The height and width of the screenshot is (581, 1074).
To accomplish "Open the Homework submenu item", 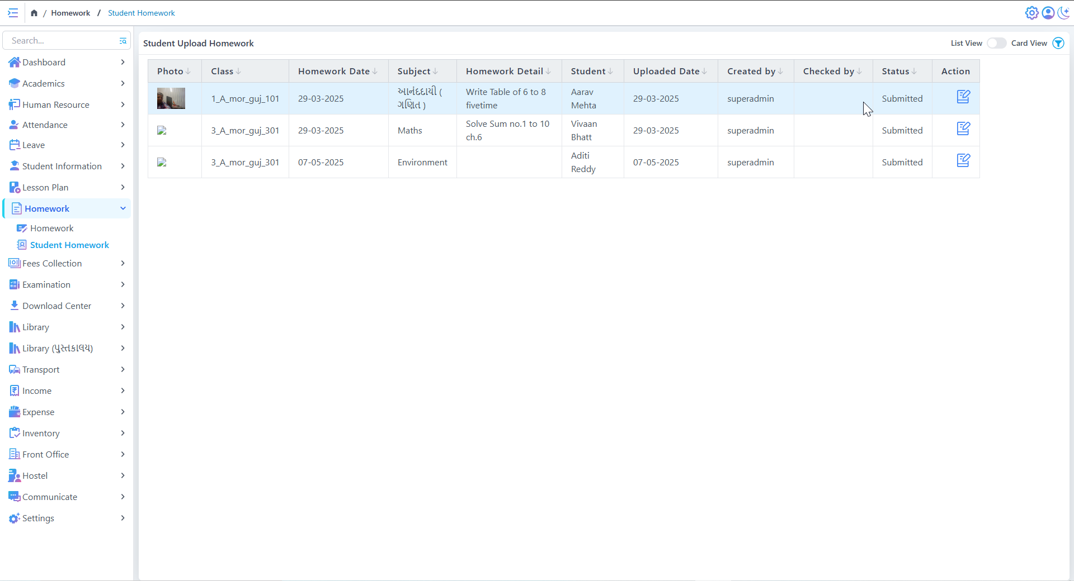I will coord(52,228).
